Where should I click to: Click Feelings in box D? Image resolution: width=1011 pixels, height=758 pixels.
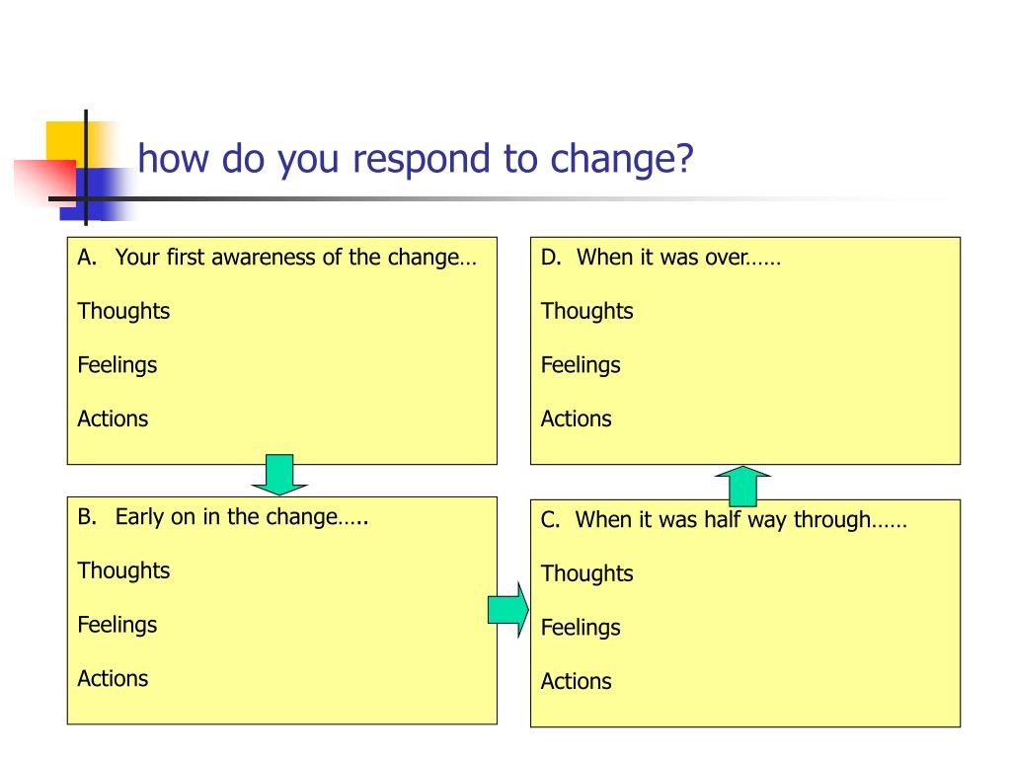pos(581,365)
